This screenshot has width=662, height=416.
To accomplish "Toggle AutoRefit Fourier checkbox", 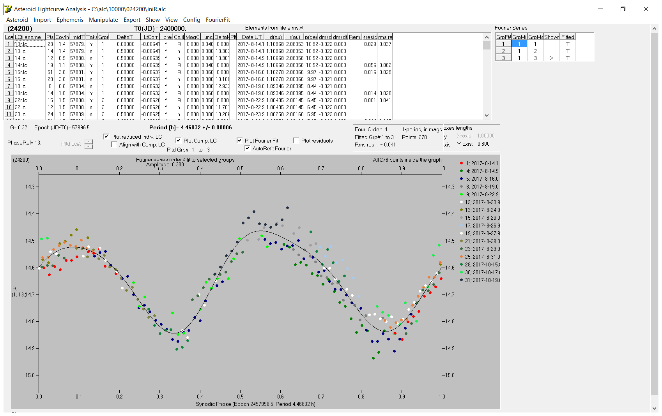I will pos(247,148).
